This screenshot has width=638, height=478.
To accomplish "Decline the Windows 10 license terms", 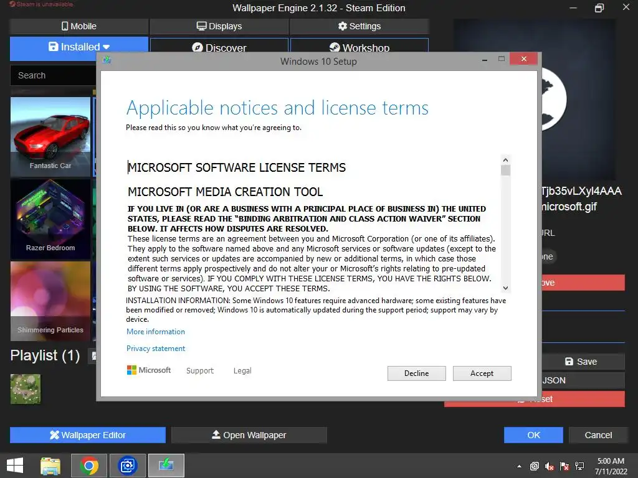I will pos(416,373).
